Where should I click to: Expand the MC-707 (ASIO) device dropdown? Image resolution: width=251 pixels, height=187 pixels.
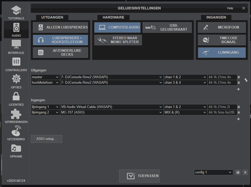click(112, 112)
